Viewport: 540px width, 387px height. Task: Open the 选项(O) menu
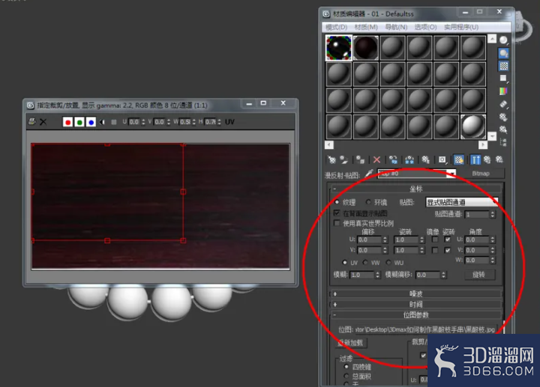[426, 27]
